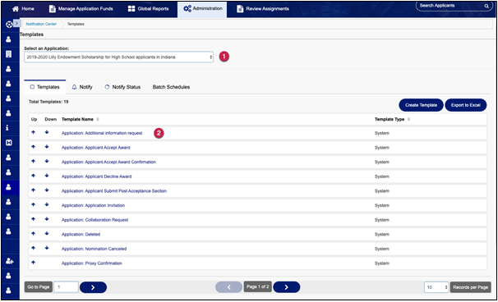Open Application: Additional information request template
This screenshot has width=498, height=302.
(102, 133)
